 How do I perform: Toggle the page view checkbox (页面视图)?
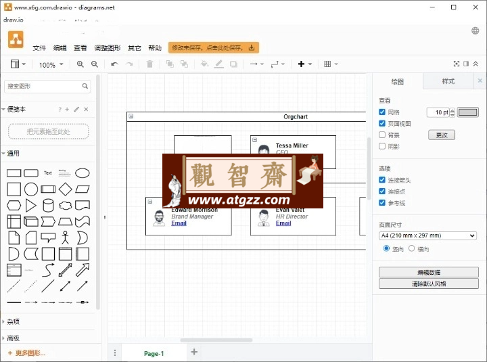click(382, 123)
